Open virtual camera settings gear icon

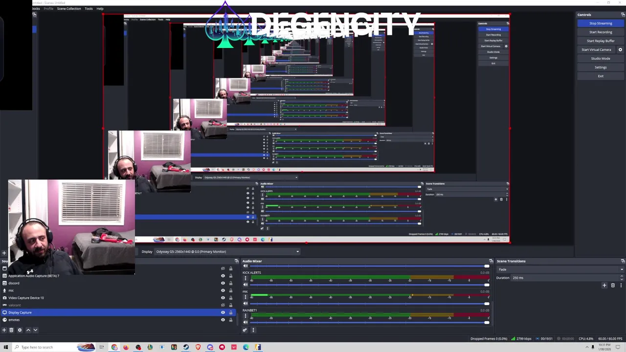[620, 50]
